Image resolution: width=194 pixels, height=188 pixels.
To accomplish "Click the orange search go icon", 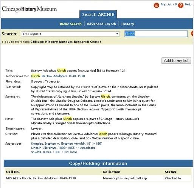I will tap(192, 34).
